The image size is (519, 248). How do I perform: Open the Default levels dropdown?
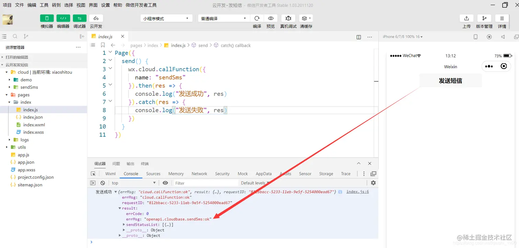(x=255, y=183)
